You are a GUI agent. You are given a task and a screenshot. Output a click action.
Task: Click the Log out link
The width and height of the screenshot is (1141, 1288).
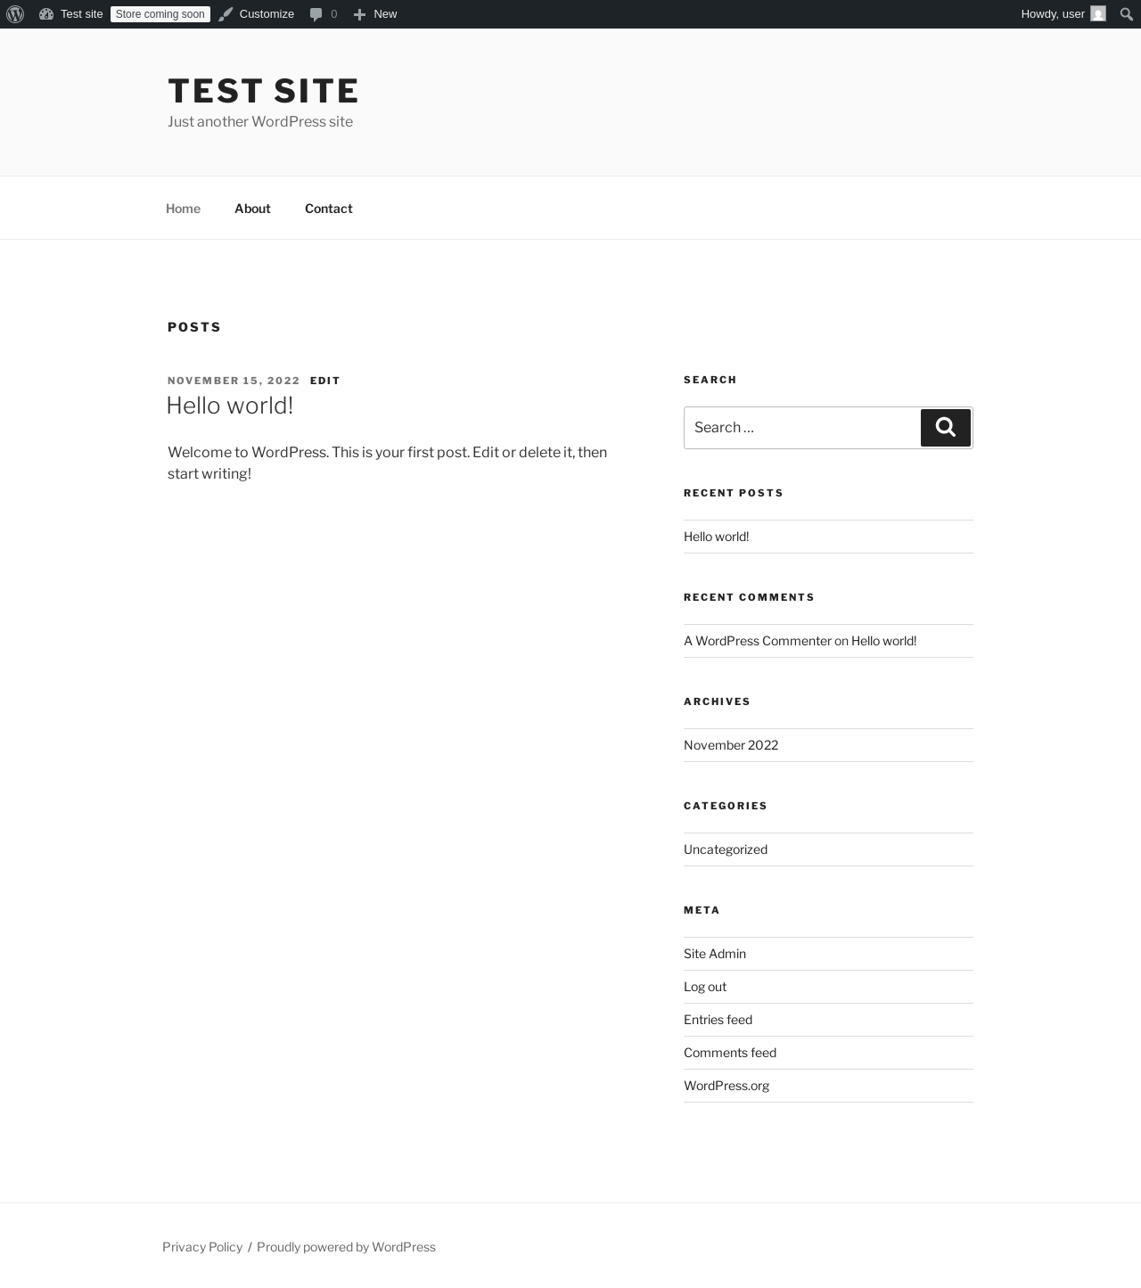(x=705, y=987)
